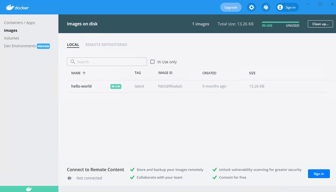Click the user avatar icon in header

(280, 7)
